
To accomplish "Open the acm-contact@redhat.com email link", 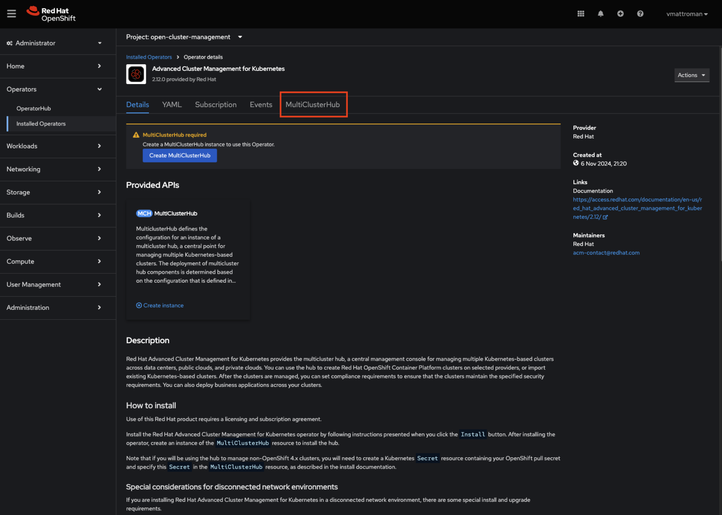I will 606,253.
